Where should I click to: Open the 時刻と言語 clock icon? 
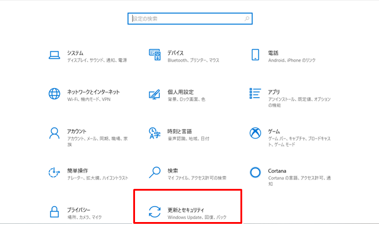(x=155, y=133)
